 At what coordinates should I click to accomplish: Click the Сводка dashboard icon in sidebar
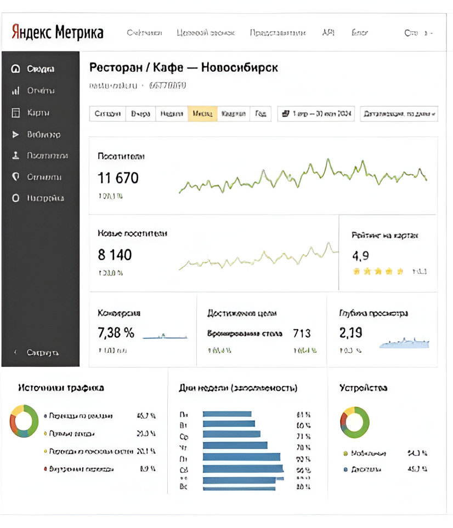(15, 69)
